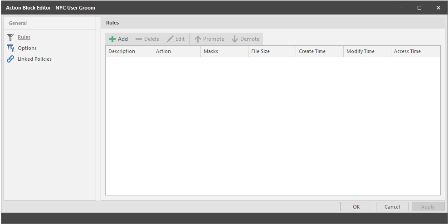Click the Delete label in the toolbar

pos(152,39)
